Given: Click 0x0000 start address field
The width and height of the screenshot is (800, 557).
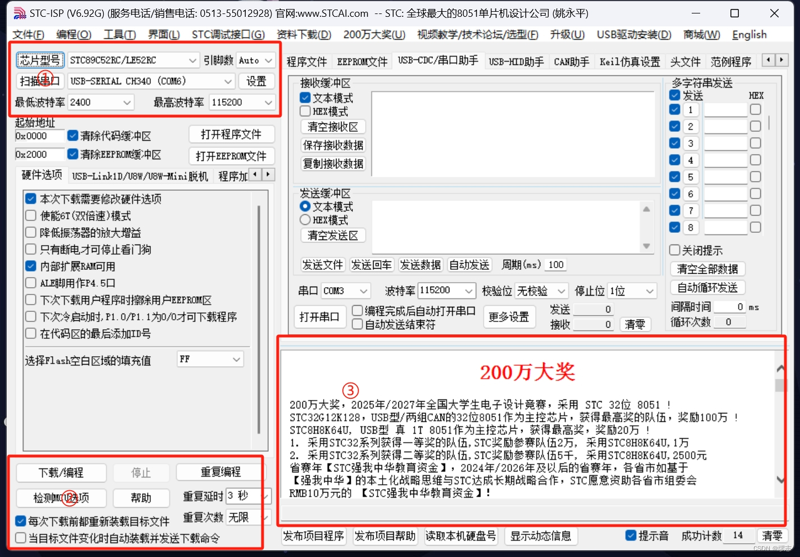Looking at the screenshot, I should pyautogui.click(x=38, y=136).
